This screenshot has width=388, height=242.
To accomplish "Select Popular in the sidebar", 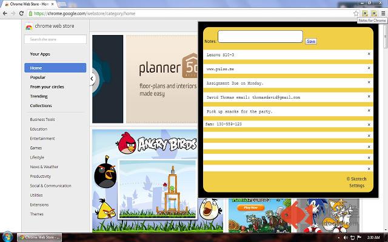I will [x=38, y=77].
